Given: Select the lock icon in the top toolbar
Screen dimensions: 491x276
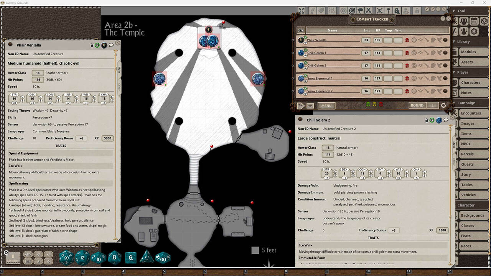Looking at the screenshot, I should (417, 10).
